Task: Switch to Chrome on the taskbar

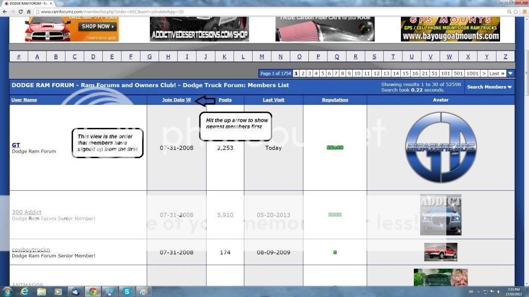Action: click(93, 292)
